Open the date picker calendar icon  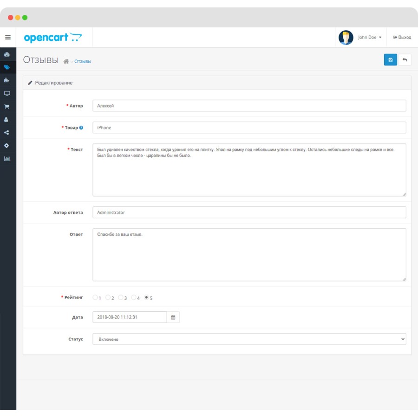173,317
